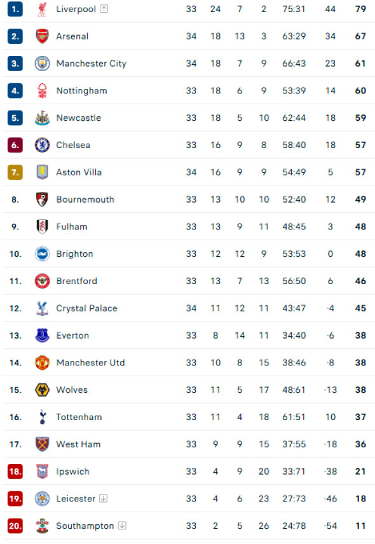Click the Wolves wolf-head crest
This screenshot has width=375, height=544.
point(42,390)
